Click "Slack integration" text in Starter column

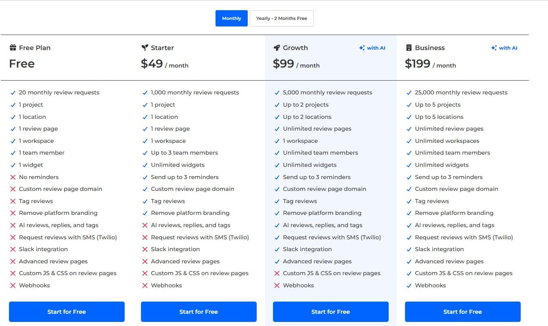pyautogui.click(x=175, y=249)
